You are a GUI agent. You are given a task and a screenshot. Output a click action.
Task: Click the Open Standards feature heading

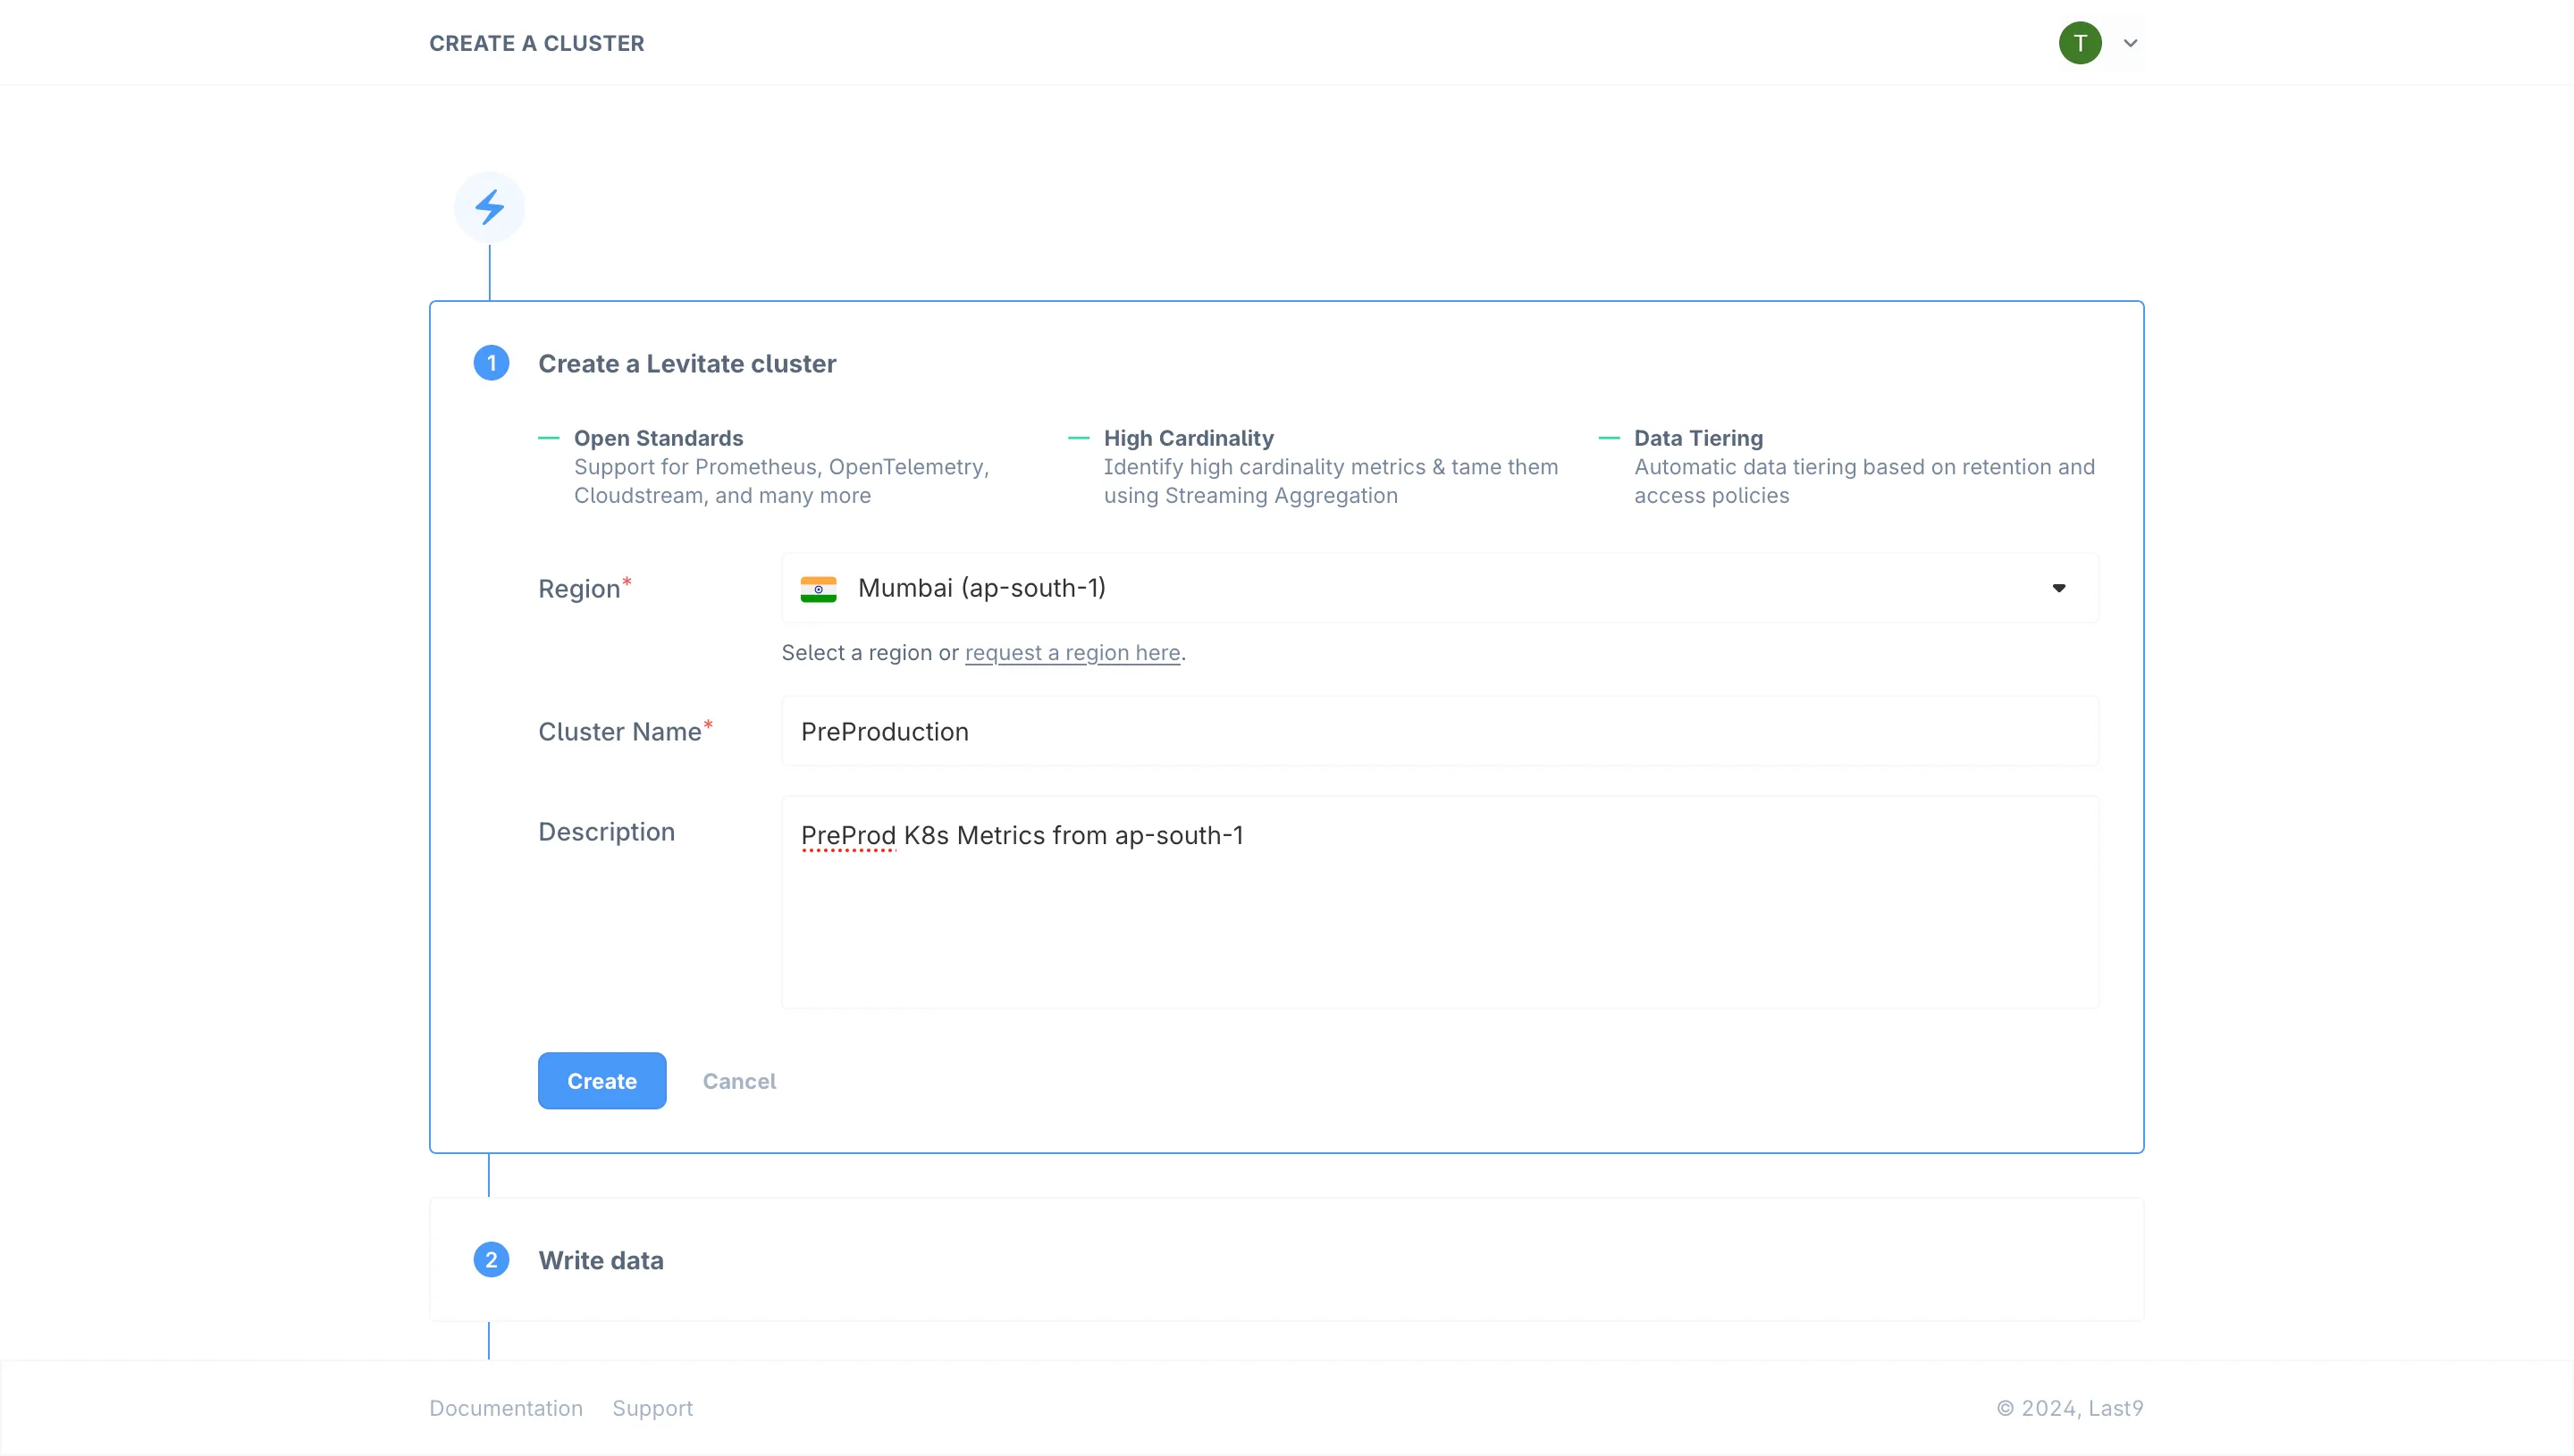[659, 438]
